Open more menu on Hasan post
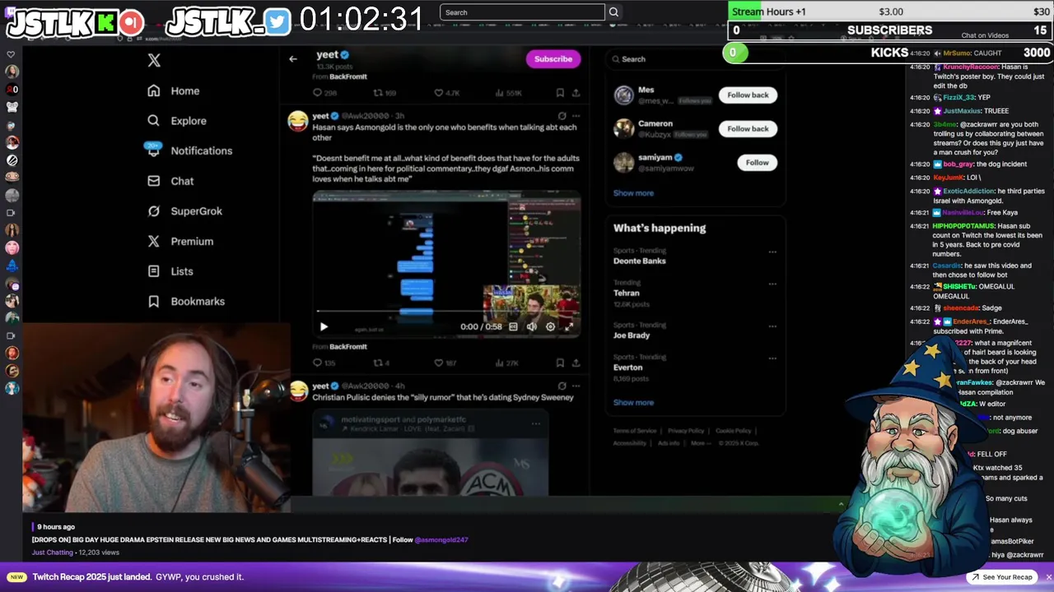 coord(576,117)
